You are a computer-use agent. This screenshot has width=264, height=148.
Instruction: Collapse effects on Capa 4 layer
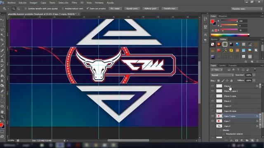pyautogui.click(x=260, y=126)
